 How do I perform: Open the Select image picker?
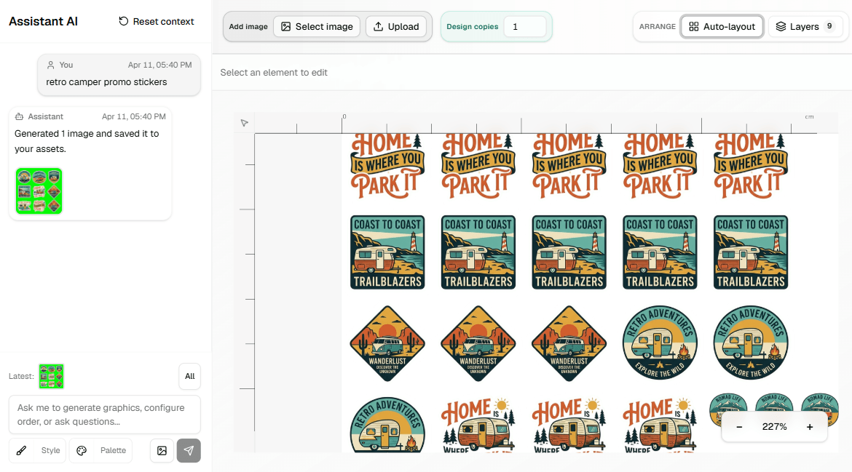pyautogui.click(x=317, y=27)
